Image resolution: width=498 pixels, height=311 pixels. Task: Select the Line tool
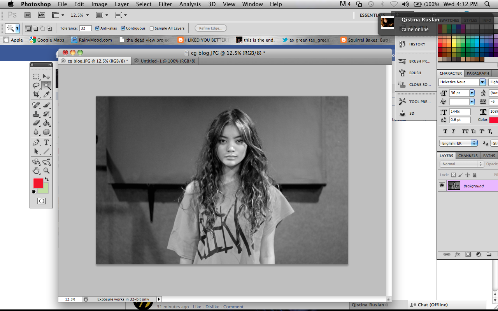46,151
